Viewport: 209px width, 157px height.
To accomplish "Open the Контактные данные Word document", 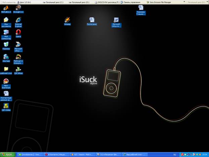I will (x=6, y=96).
